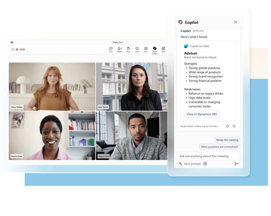Click Here's what I found text

pyautogui.click(x=194, y=37)
